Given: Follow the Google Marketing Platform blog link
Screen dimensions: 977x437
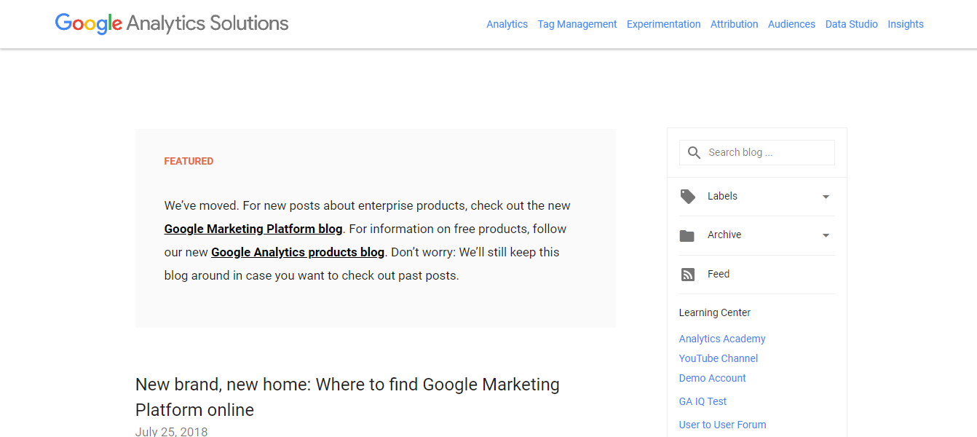Looking at the screenshot, I should [253, 229].
